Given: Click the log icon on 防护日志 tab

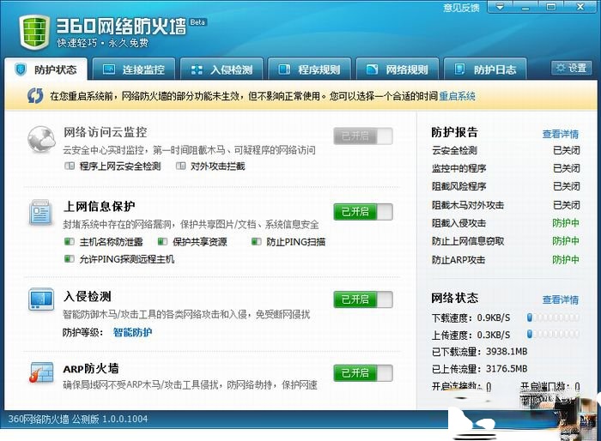Looking at the screenshot, I should pos(459,69).
